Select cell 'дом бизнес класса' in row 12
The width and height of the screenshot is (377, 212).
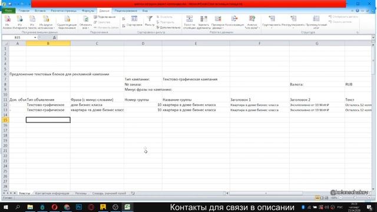pos(97,105)
